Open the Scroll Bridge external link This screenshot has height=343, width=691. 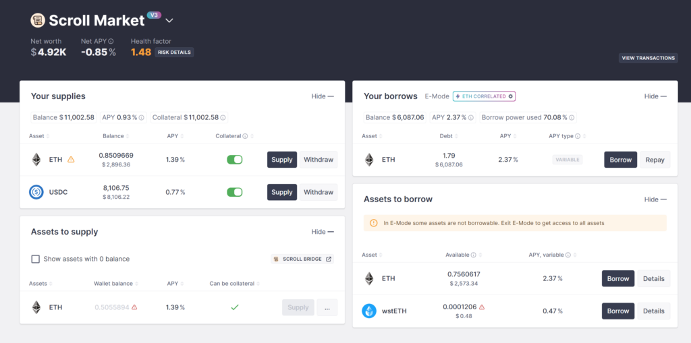302,259
